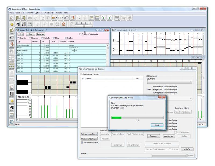
Task: Click the Schließen button in CD-Brenner
Action: click(x=187, y=149)
